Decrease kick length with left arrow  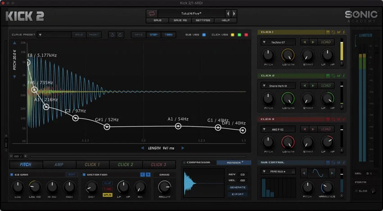(x=142, y=148)
